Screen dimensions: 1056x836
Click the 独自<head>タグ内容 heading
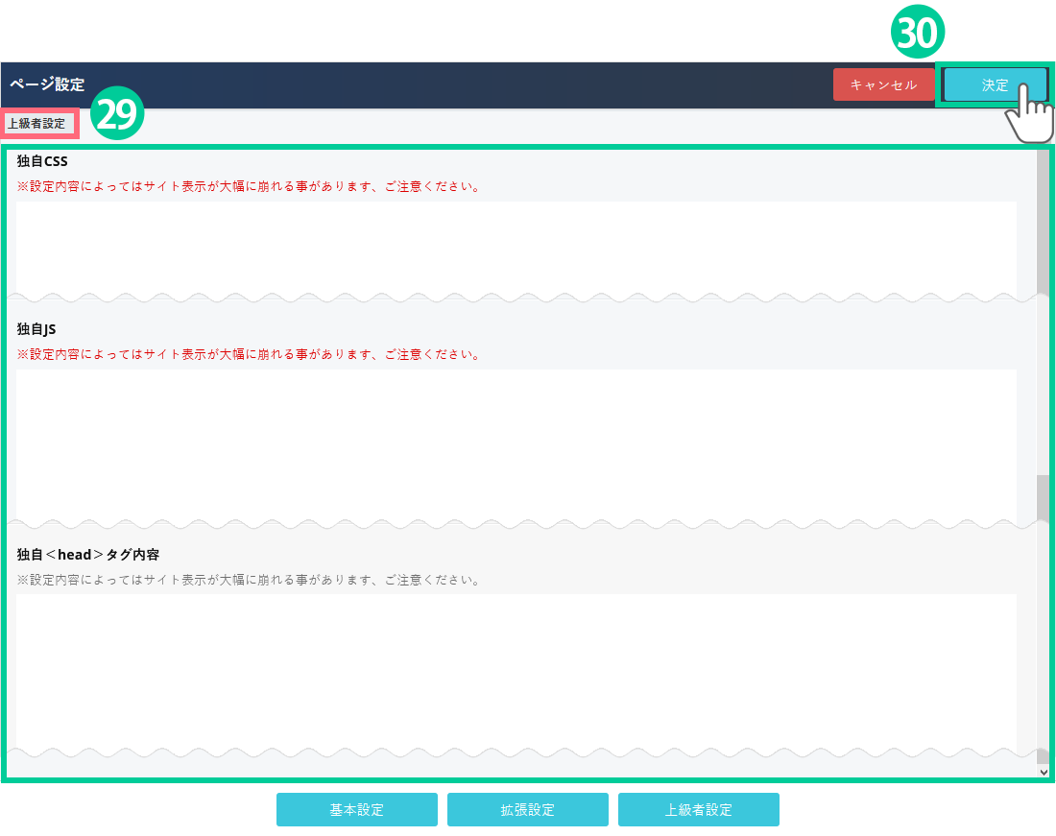tap(88, 555)
